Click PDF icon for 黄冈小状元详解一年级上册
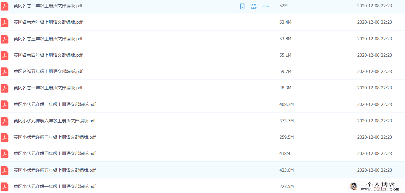 (x=4, y=187)
